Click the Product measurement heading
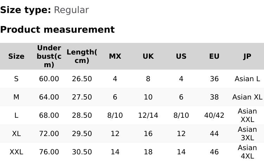264x161 pixels. coord(57,30)
